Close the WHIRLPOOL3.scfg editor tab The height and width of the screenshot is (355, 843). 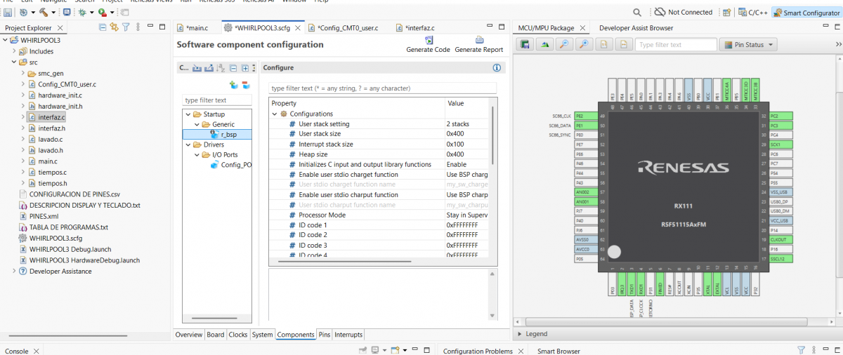296,28
